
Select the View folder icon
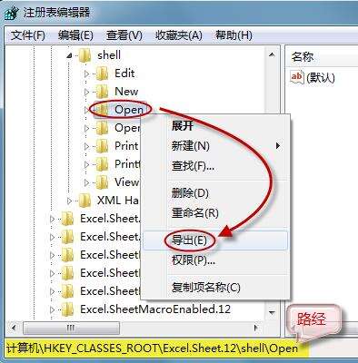tap(102, 182)
